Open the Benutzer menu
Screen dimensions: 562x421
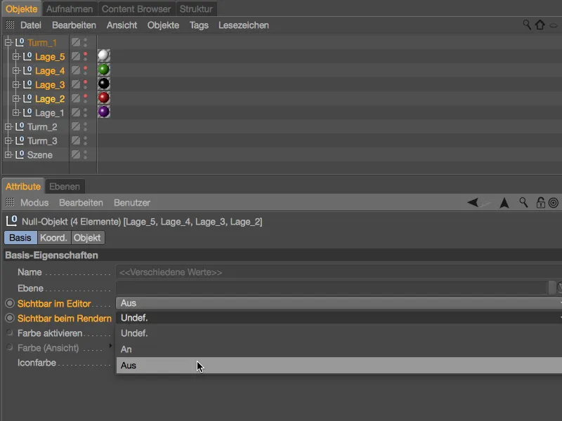point(132,203)
